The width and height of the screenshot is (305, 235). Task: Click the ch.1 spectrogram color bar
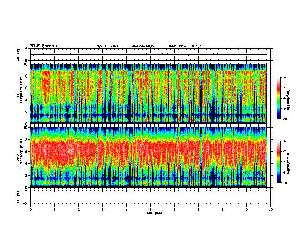[278, 98]
